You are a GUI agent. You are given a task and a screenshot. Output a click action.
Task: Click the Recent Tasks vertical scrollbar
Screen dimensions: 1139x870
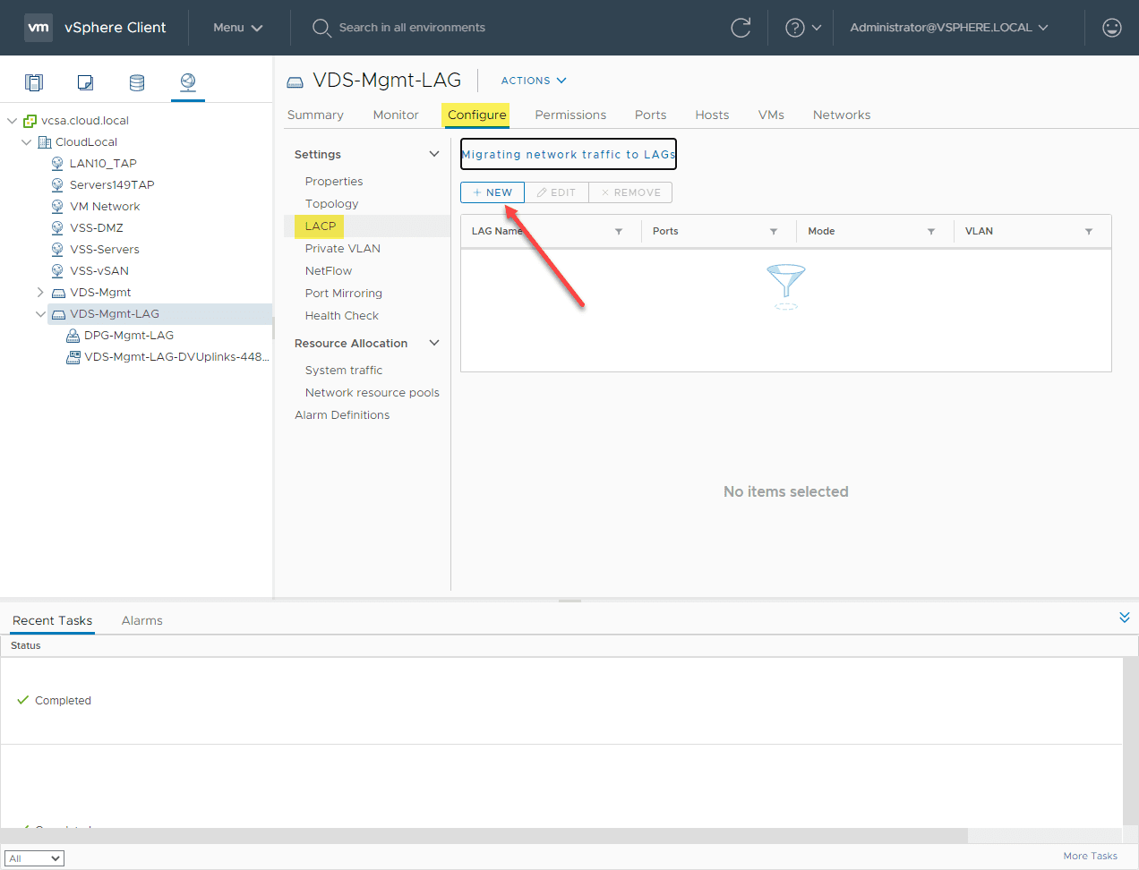1131,741
